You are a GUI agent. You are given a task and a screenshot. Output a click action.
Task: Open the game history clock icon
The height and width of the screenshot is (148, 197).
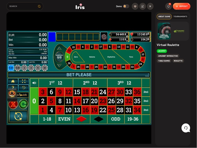pos(24,87)
